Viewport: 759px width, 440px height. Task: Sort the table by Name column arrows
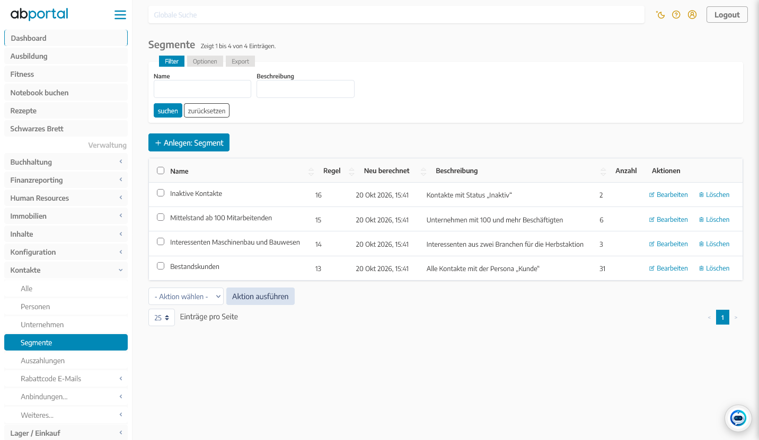coord(311,171)
